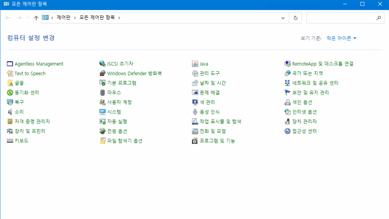
Task: Click the 파일 탐색기 옵션 icon
Action: point(102,141)
